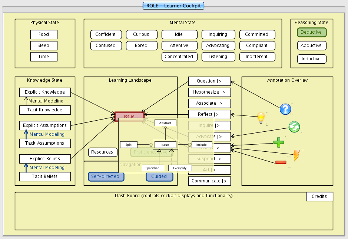Click the orange lightning bolt icon
The image size is (348, 239).
(296, 155)
